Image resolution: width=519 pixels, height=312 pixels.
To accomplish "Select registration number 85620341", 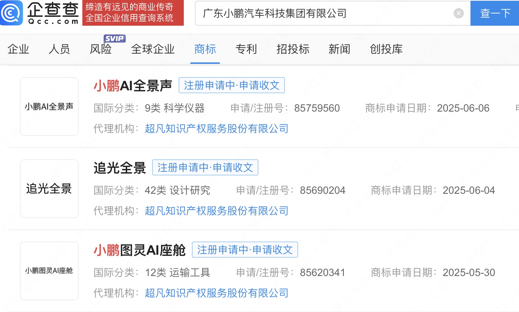I will click(323, 273).
